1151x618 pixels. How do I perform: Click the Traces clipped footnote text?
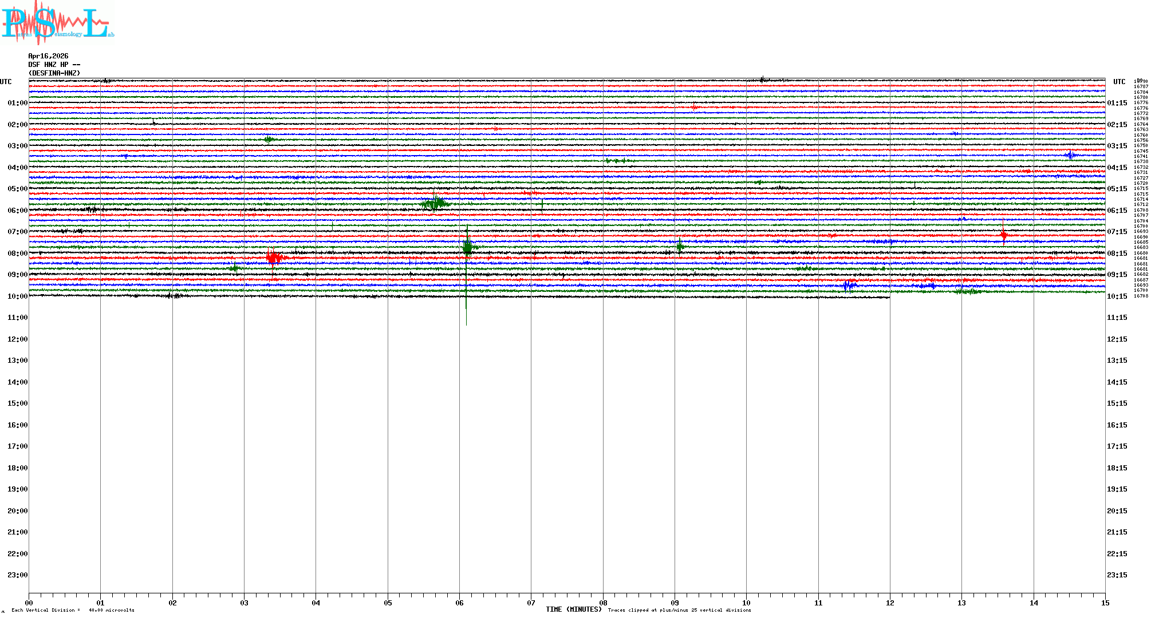pyautogui.click(x=679, y=610)
